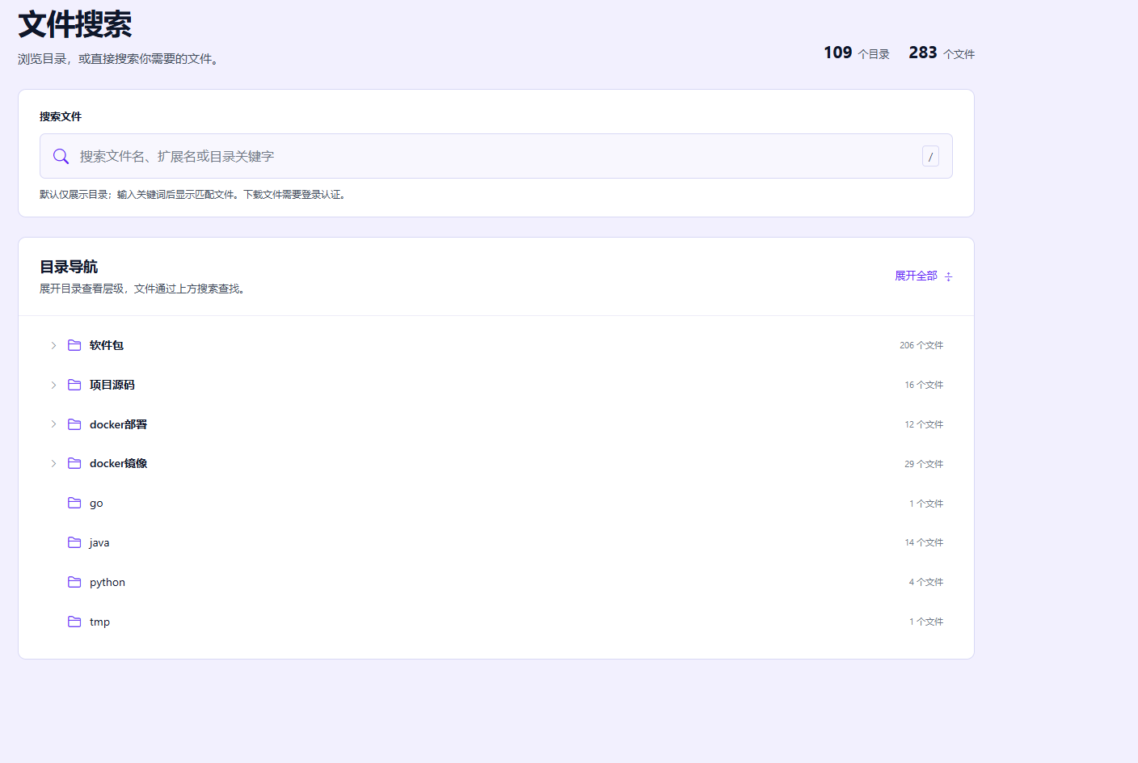1138x763 pixels.
Task: Expand the 项目源码 folder chevron
Action: pos(53,385)
